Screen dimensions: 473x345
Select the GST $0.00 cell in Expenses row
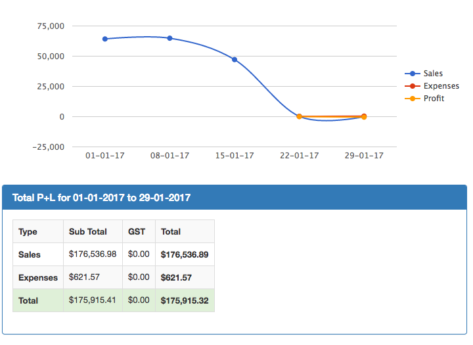pyautogui.click(x=139, y=277)
